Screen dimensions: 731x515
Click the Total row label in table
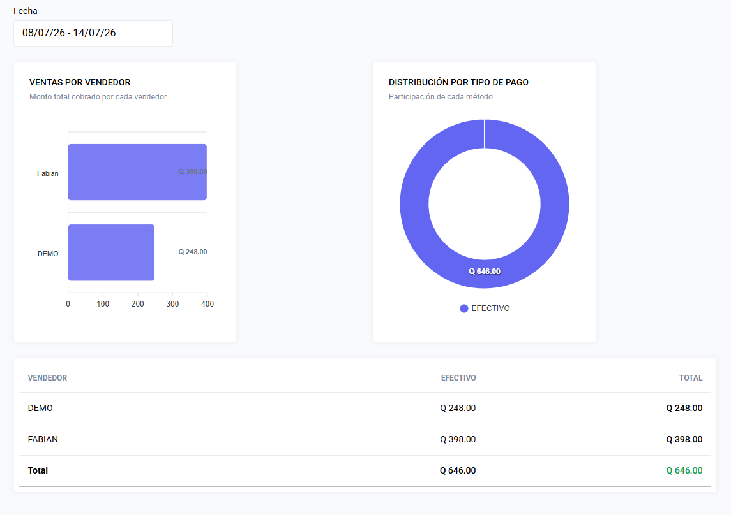coord(38,470)
